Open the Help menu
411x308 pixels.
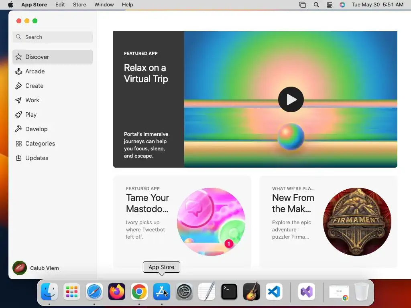(127, 5)
